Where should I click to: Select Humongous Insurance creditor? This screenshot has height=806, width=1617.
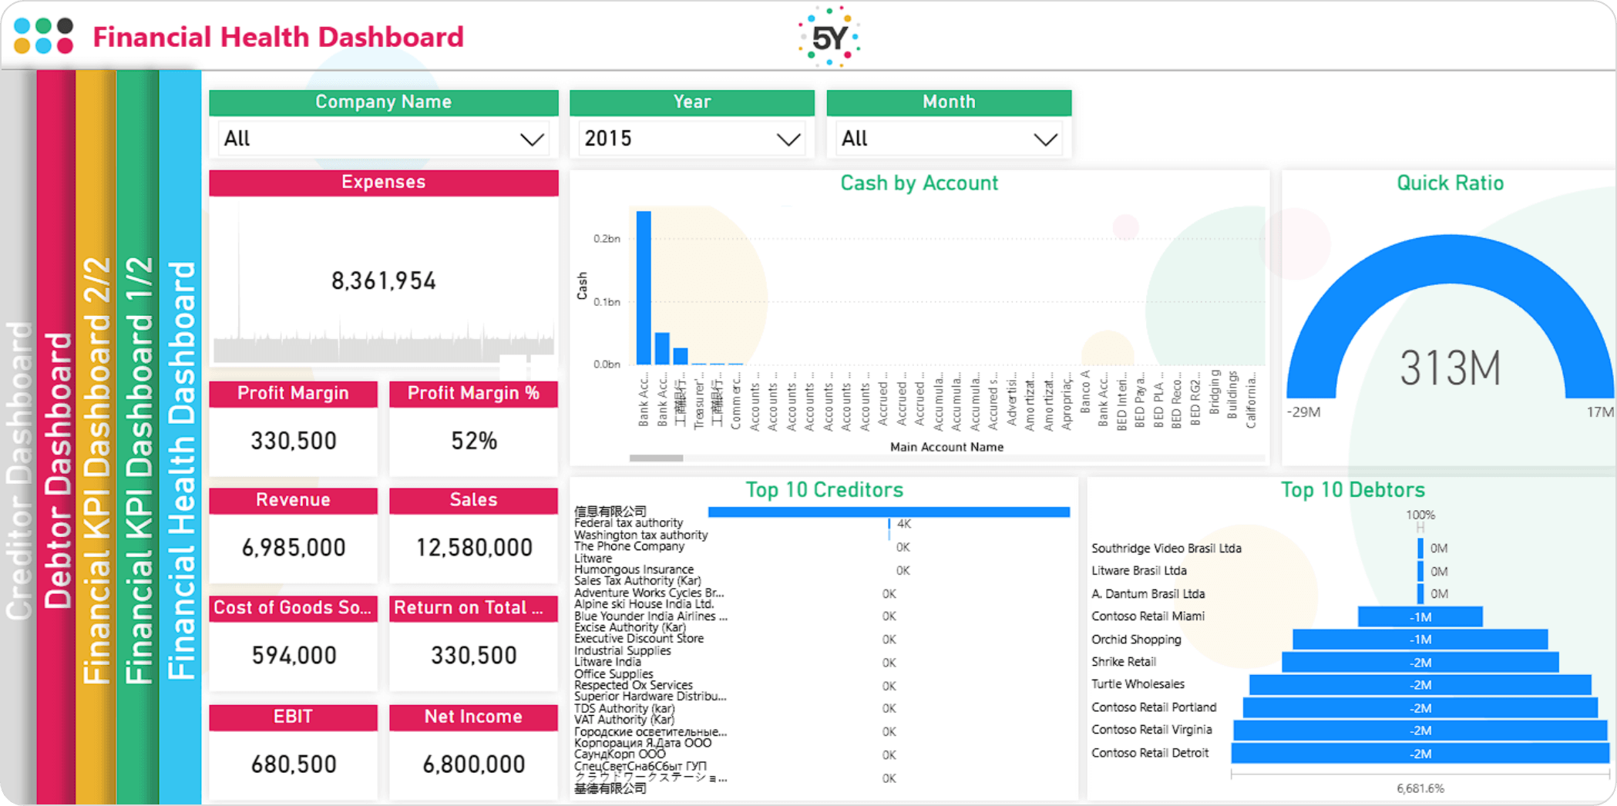pos(634,569)
